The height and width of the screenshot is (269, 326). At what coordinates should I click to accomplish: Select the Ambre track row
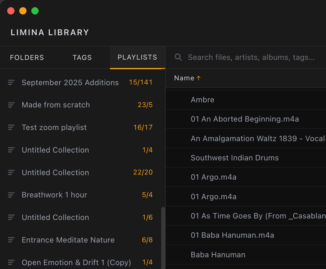pyautogui.click(x=246, y=100)
